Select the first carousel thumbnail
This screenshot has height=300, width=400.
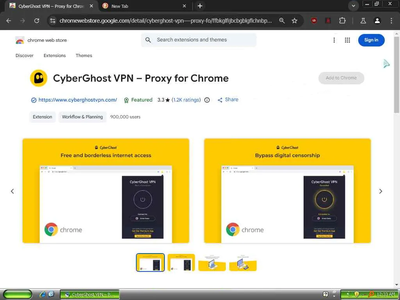point(150,262)
